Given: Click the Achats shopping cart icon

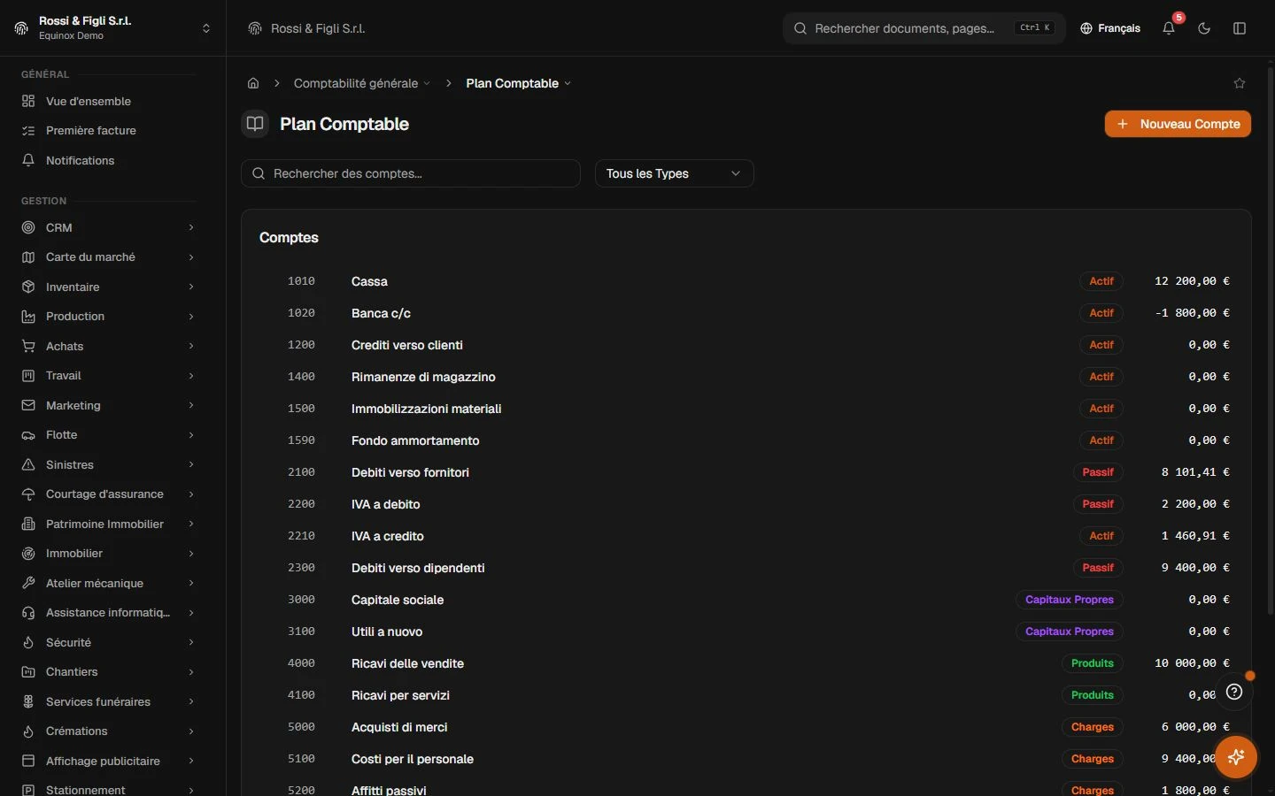Looking at the screenshot, I should click(x=28, y=346).
